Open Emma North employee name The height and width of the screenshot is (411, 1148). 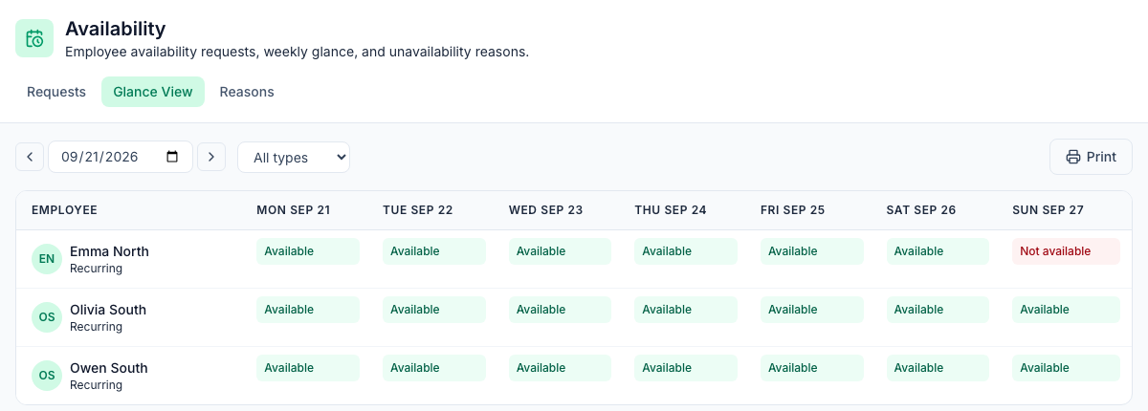(x=109, y=251)
